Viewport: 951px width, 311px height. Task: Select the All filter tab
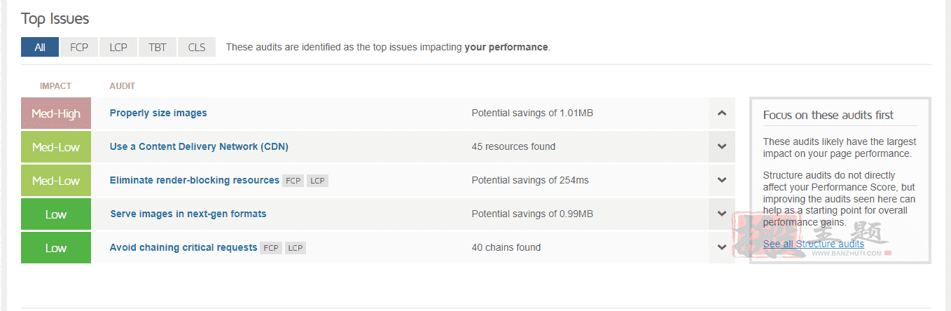[40, 47]
